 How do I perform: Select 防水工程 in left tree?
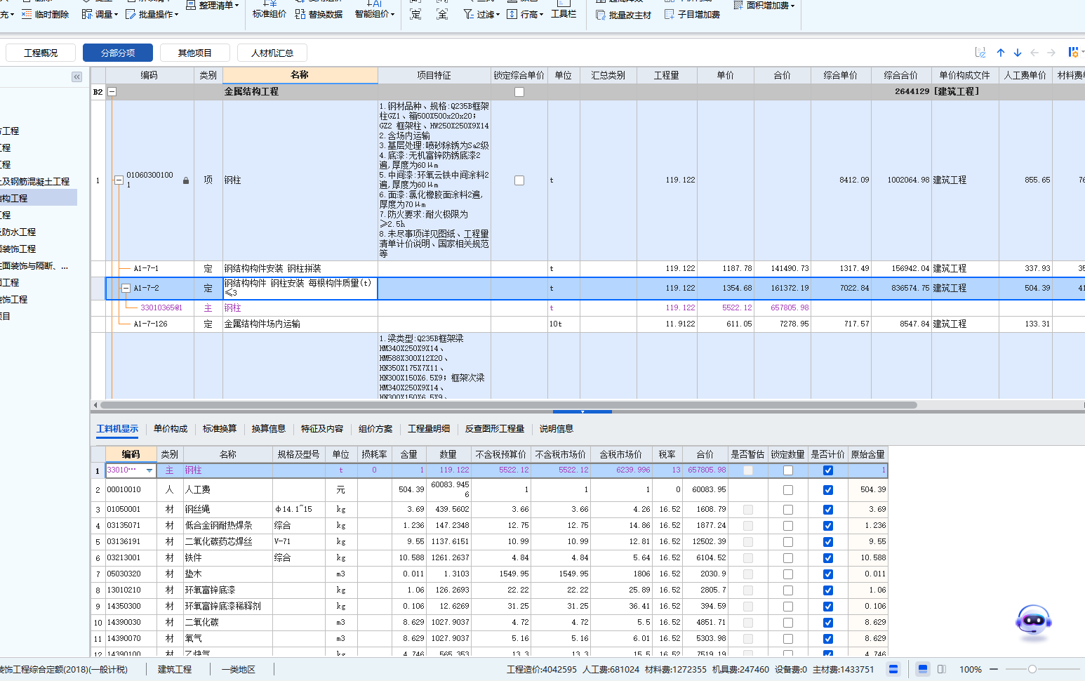(18, 232)
